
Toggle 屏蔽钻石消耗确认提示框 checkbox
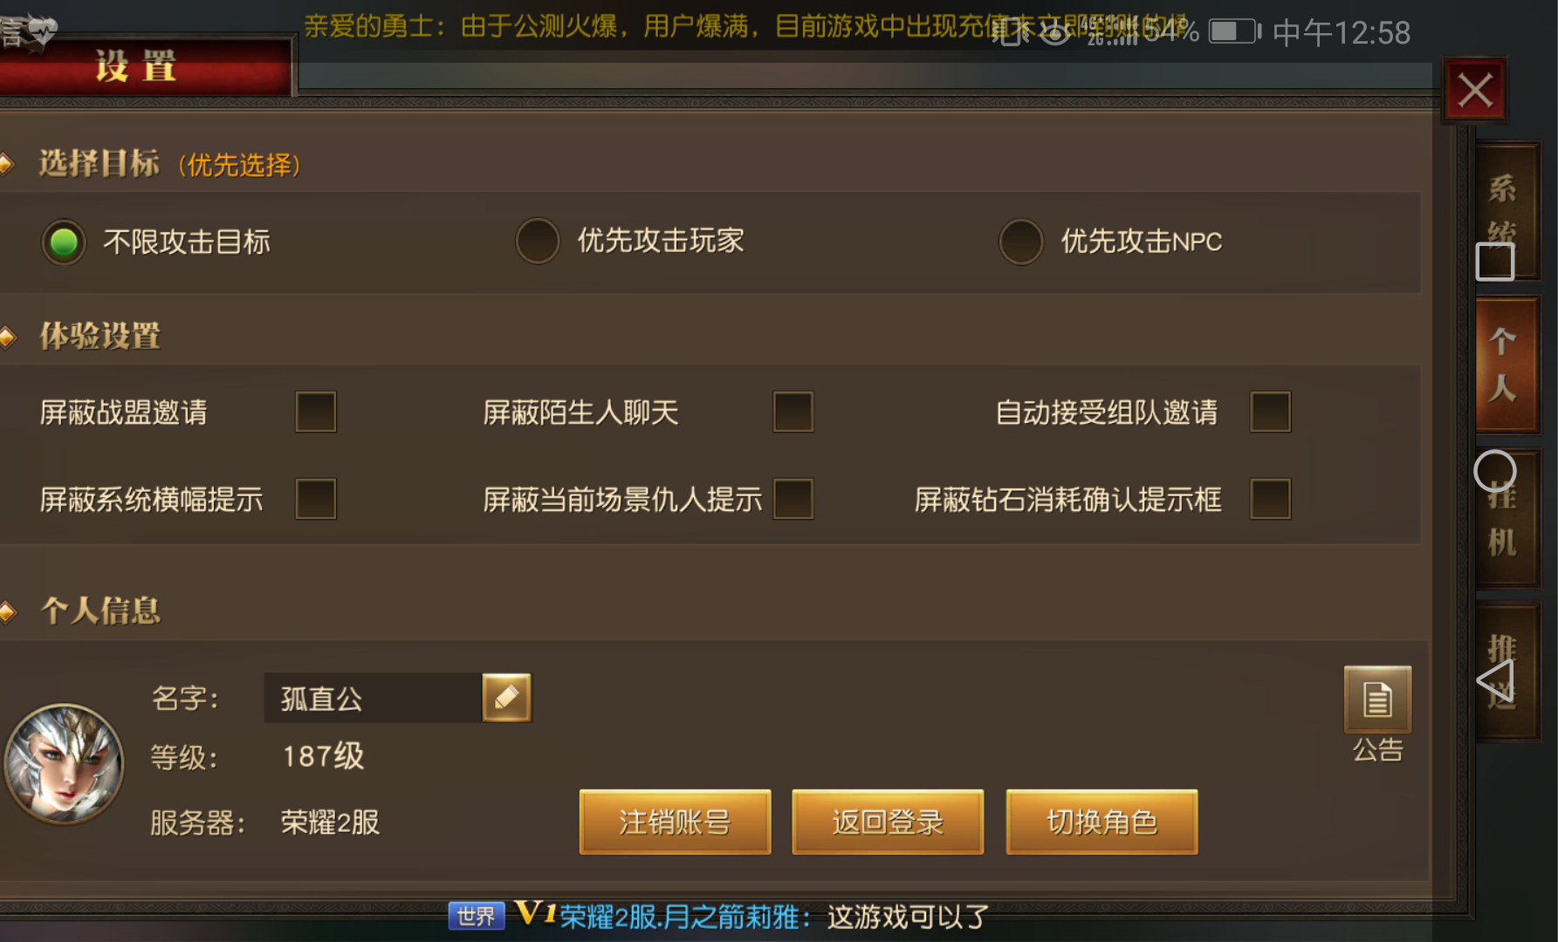(x=1270, y=499)
